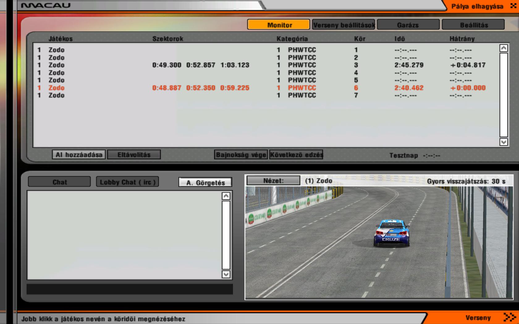Switch to Lobby Chat (irc) tab
Image resolution: width=519 pixels, height=324 pixels.
tap(128, 182)
